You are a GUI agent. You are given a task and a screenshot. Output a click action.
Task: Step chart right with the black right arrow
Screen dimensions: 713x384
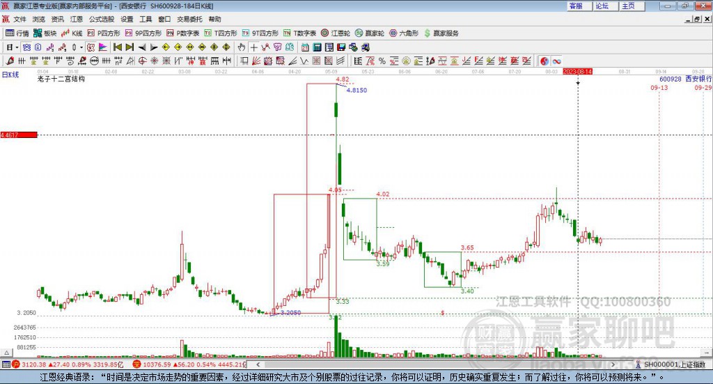point(154,47)
